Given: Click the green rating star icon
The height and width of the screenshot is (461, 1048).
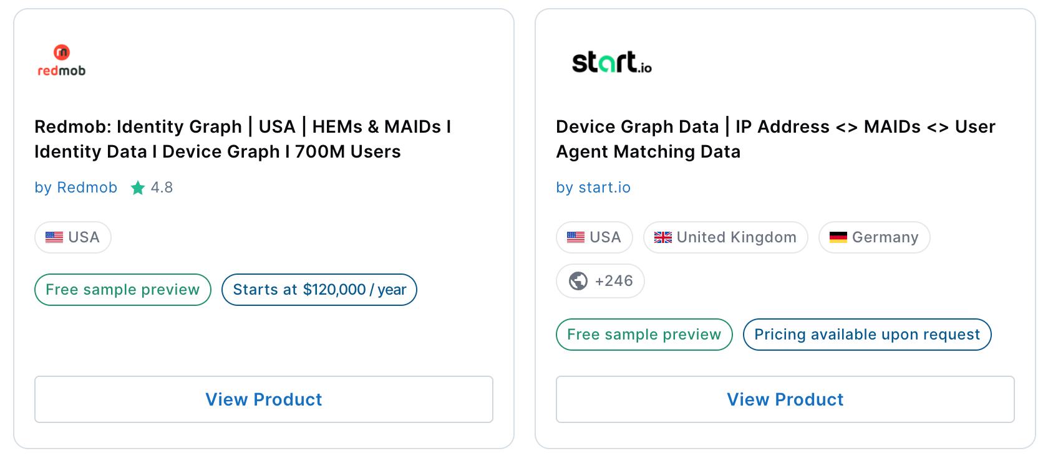Looking at the screenshot, I should pos(138,188).
